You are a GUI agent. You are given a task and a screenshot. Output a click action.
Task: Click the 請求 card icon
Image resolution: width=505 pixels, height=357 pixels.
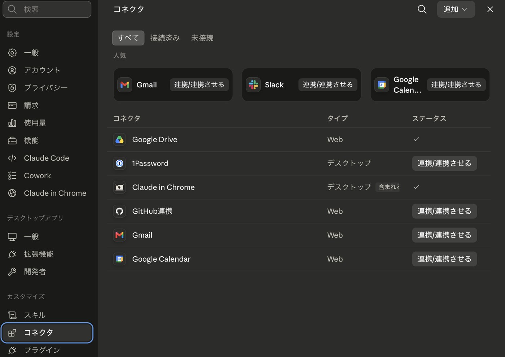click(12, 105)
